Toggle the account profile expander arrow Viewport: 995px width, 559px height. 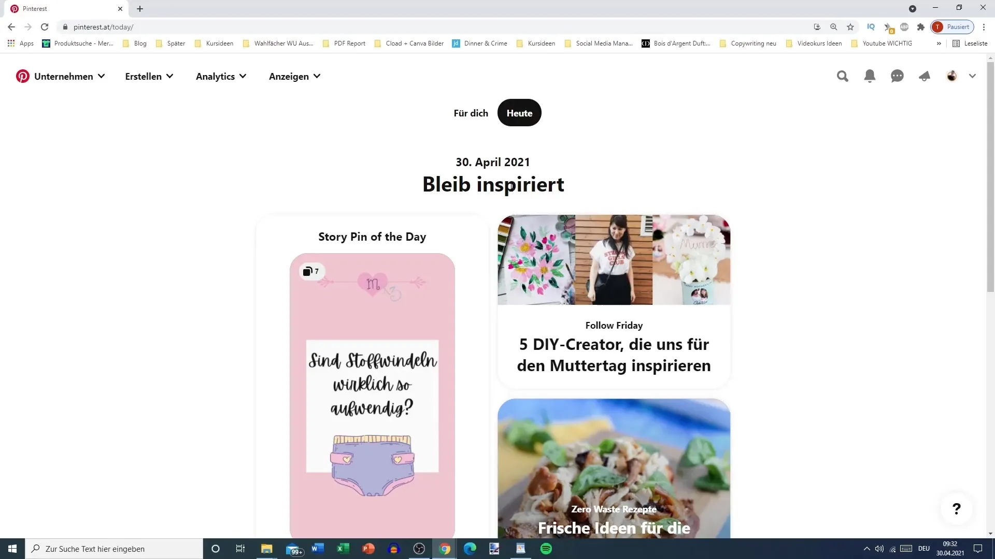click(x=972, y=76)
